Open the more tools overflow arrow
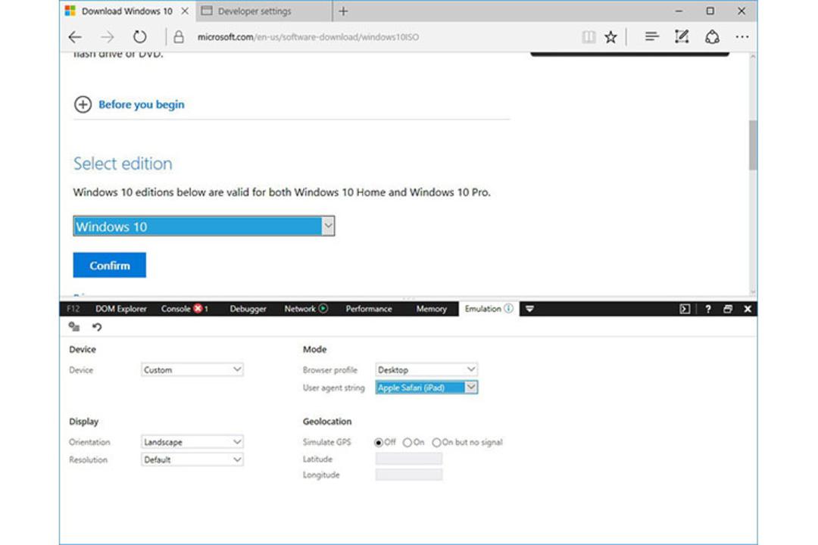Viewport: 818px width, 545px height. coord(529,309)
